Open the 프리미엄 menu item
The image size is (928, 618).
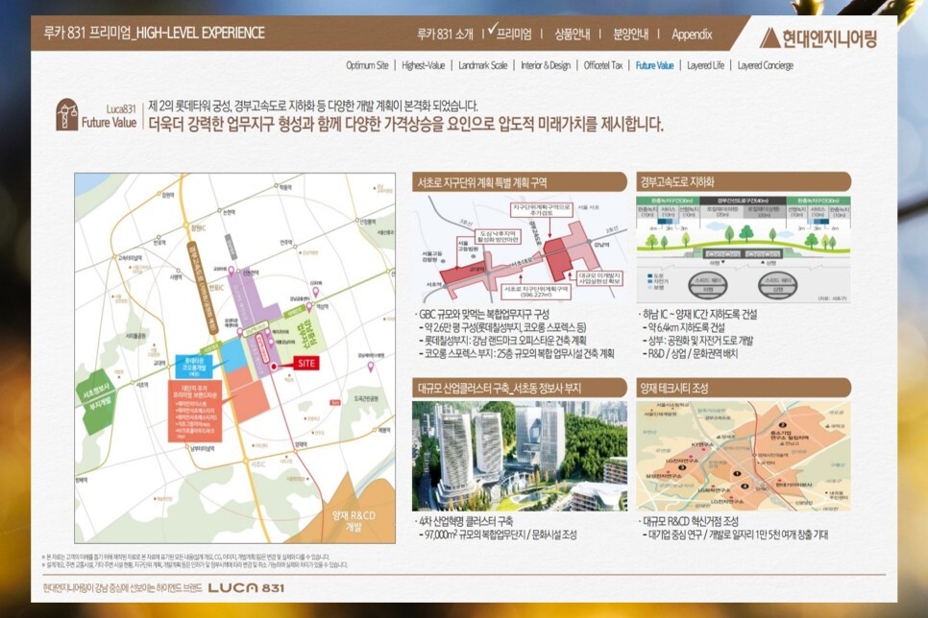click(514, 35)
